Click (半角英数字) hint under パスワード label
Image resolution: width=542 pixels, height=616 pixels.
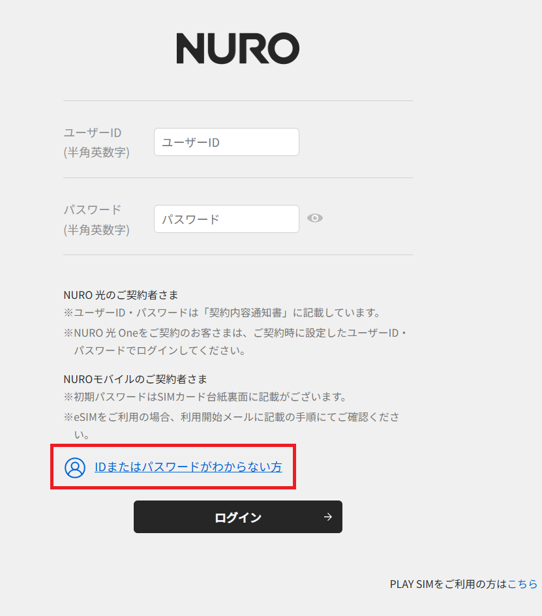point(97,230)
